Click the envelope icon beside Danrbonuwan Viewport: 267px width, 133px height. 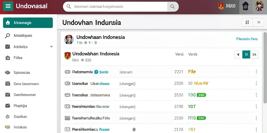point(8,95)
